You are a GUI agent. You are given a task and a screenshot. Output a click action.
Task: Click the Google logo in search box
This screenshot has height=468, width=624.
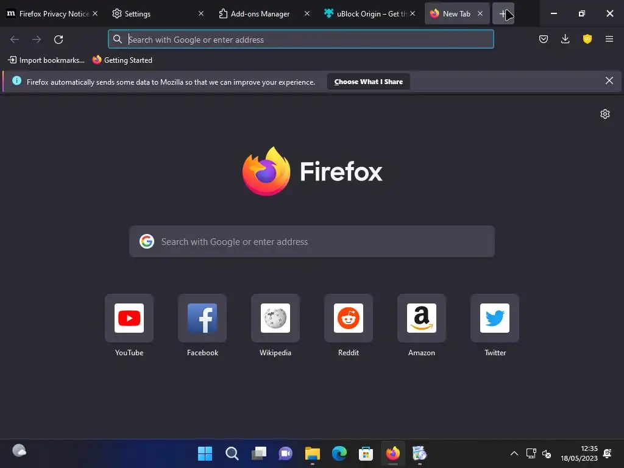tap(147, 241)
